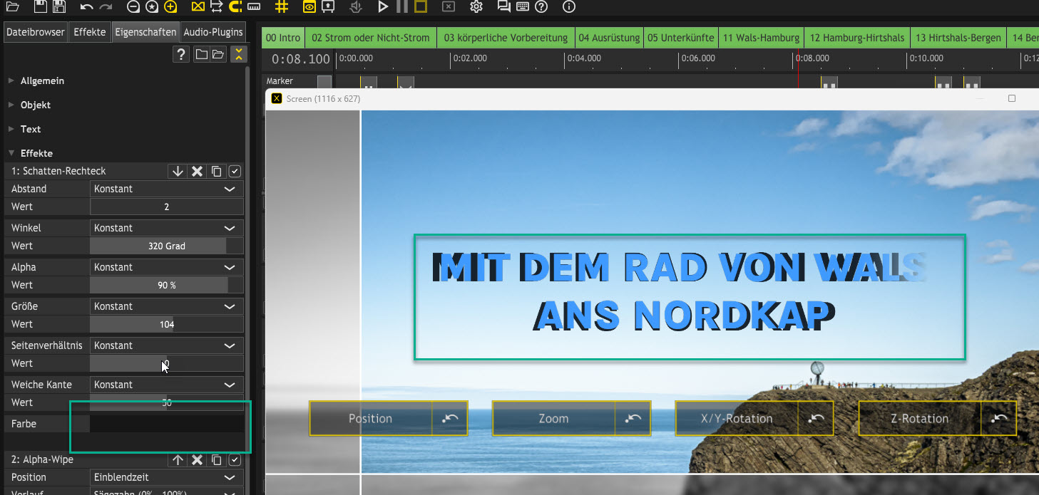Open the keyboard shortcuts icon
1039x495 pixels.
(x=523, y=7)
